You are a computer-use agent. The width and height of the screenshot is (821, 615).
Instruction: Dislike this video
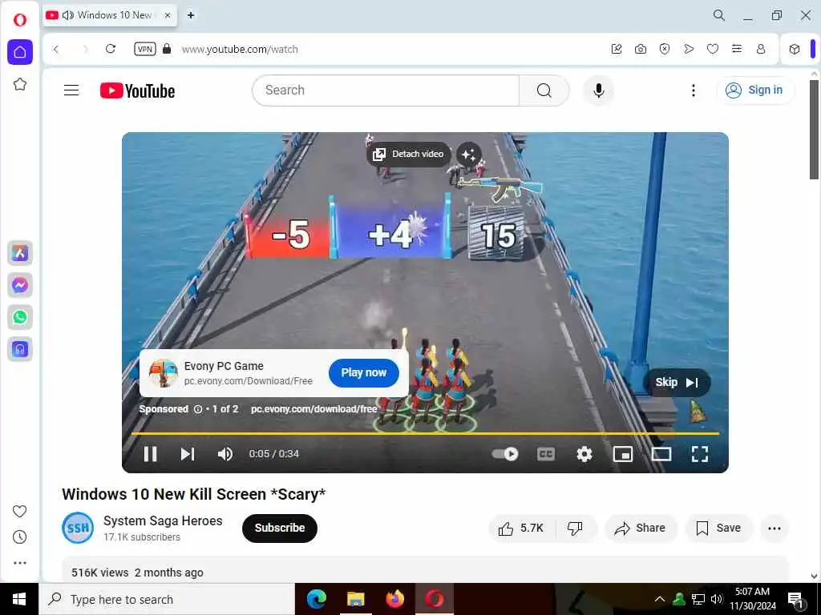[576, 529]
